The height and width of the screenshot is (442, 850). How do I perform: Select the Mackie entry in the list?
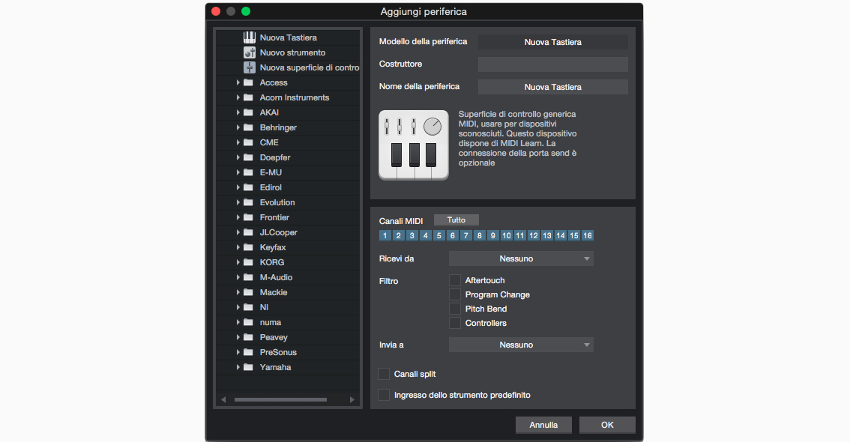pos(274,292)
